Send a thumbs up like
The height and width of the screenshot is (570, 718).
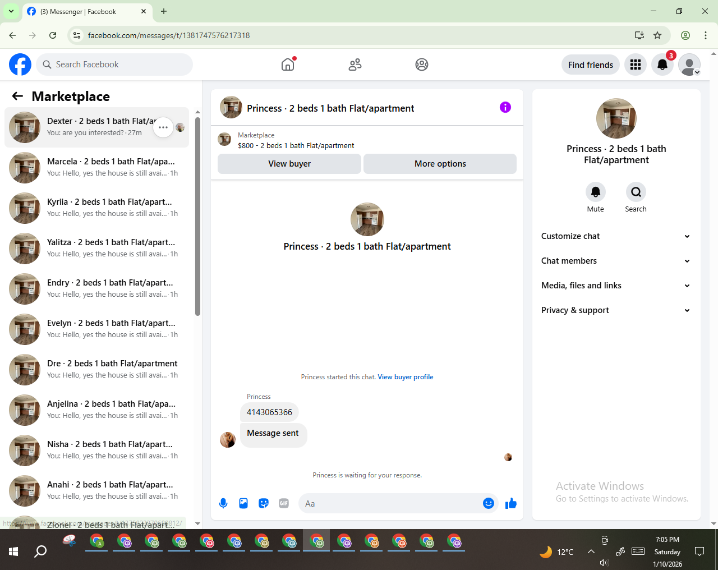511,503
